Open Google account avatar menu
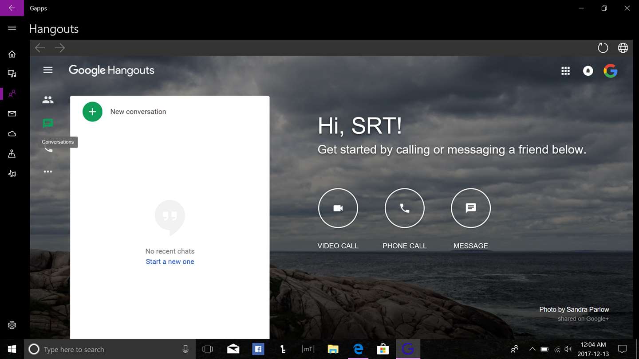The image size is (639, 359). tap(611, 71)
